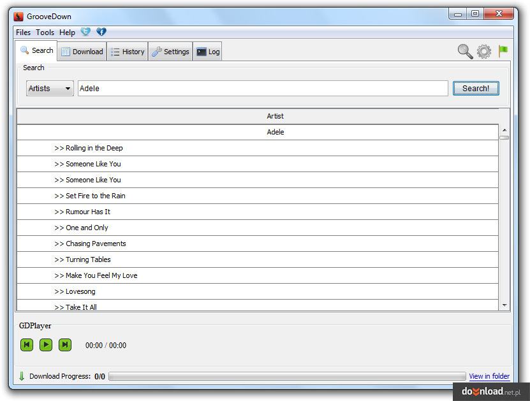The image size is (530, 401).
Task: Minimize the GrooveDown window
Action: pyautogui.click(x=458, y=14)
